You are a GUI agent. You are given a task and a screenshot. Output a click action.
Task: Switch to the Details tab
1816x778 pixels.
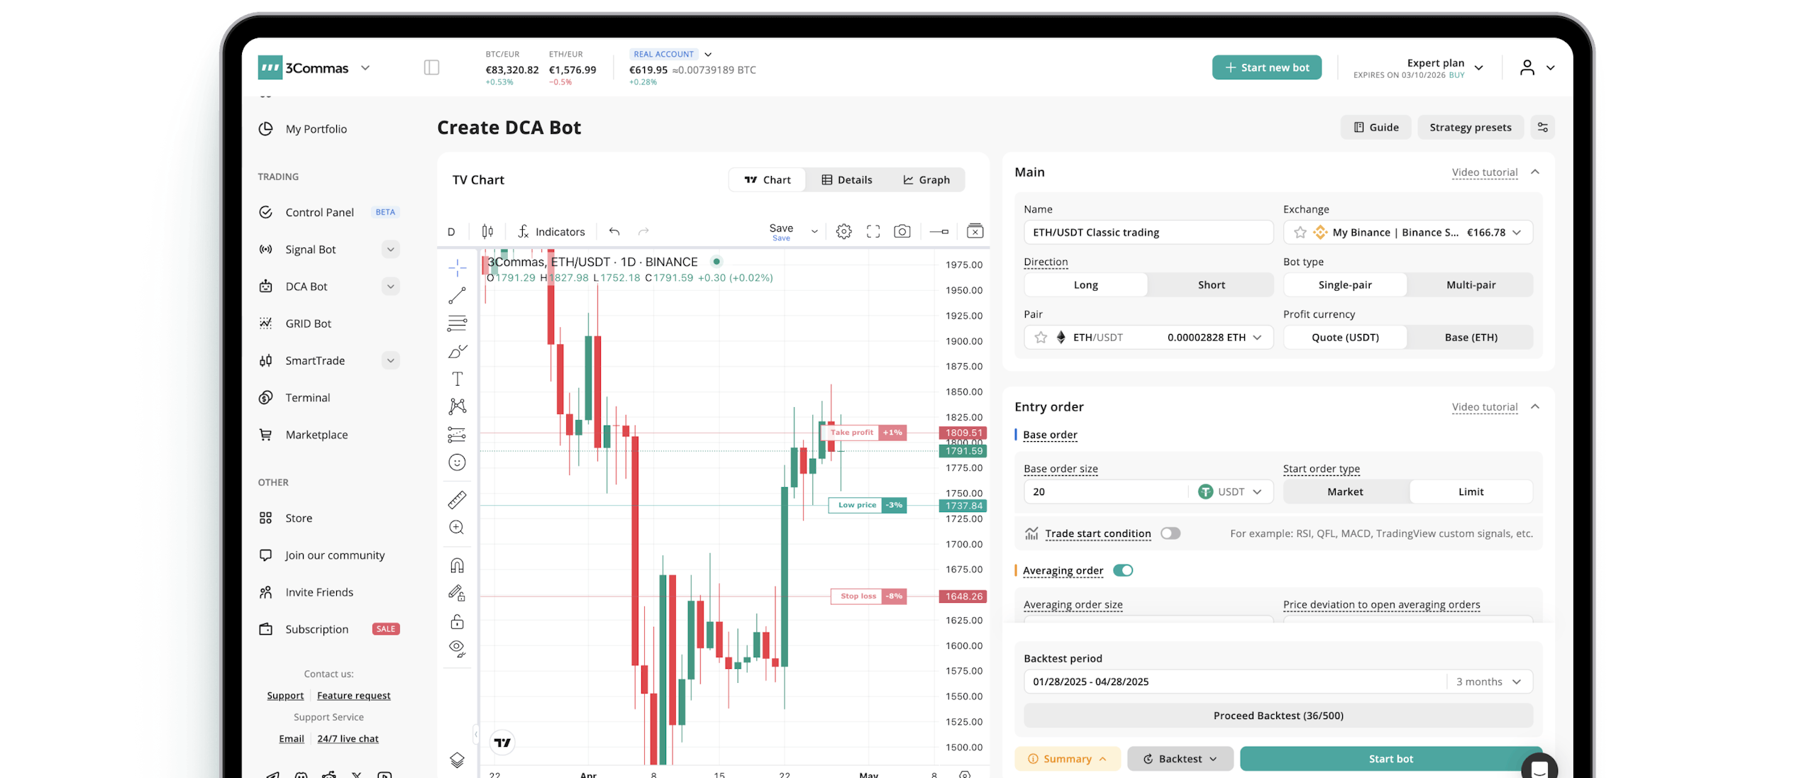[x=847, y=180]
